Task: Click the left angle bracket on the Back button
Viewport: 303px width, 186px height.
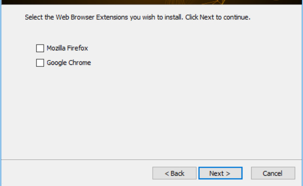Action: tap(167, 173)
